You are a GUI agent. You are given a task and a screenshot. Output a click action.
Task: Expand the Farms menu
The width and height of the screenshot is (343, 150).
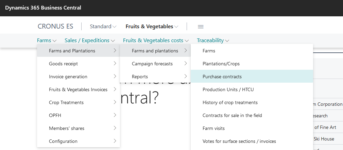47,40
